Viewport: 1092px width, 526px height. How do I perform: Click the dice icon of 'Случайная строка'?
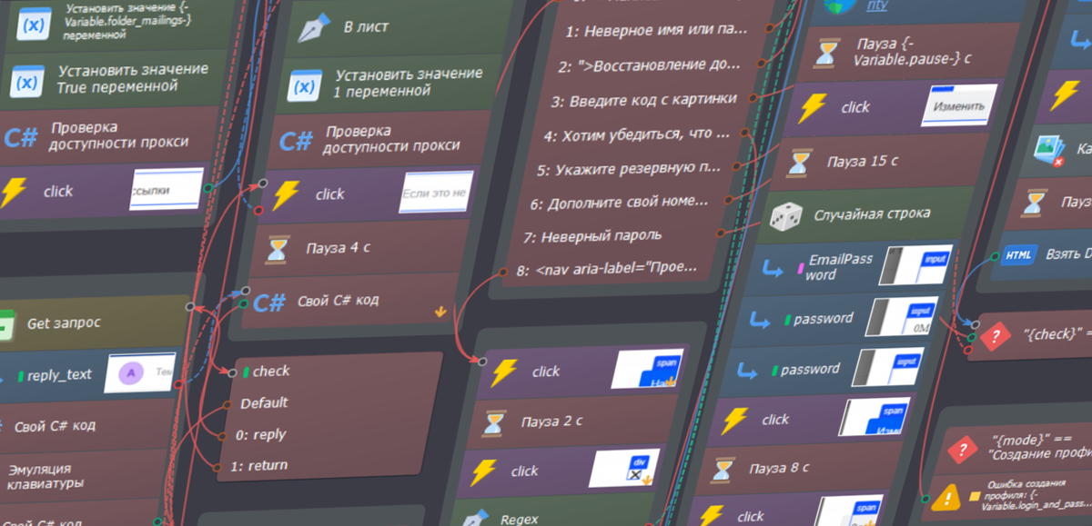point(785,215)
